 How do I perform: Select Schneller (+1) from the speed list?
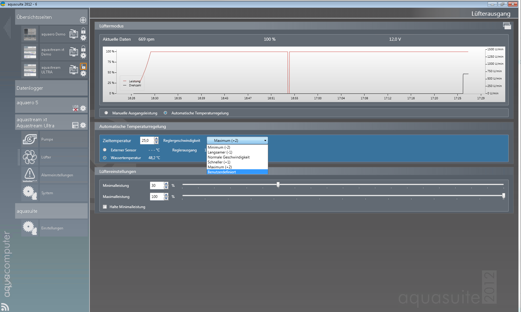237,162
